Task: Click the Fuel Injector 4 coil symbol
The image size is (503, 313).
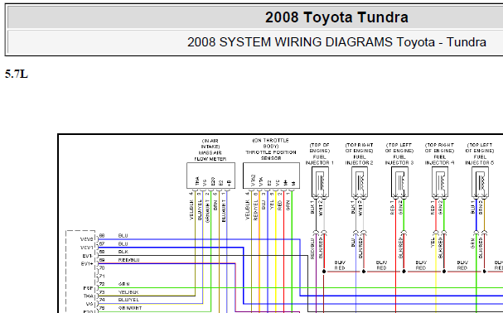Action: pos(440,182)
